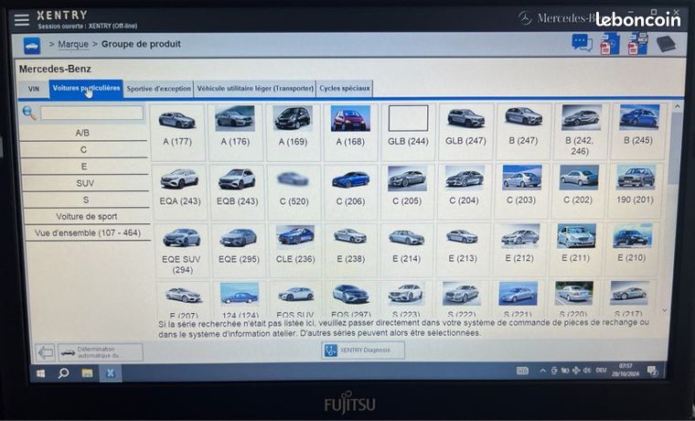Choose the C (205) model thumbnail
Viewport: 695px width, 421px height.
click(407, 187)
